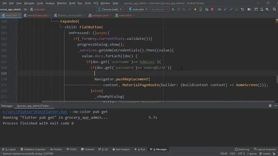Image resolution: width=278 pixels, height=156 pixels.
Task: Open Messages panel settings gear
Action: click(270, 106)
